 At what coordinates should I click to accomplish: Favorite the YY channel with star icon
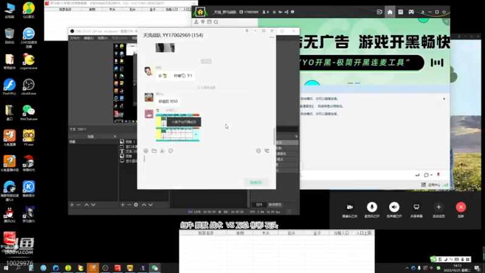(x=274, y=12)
